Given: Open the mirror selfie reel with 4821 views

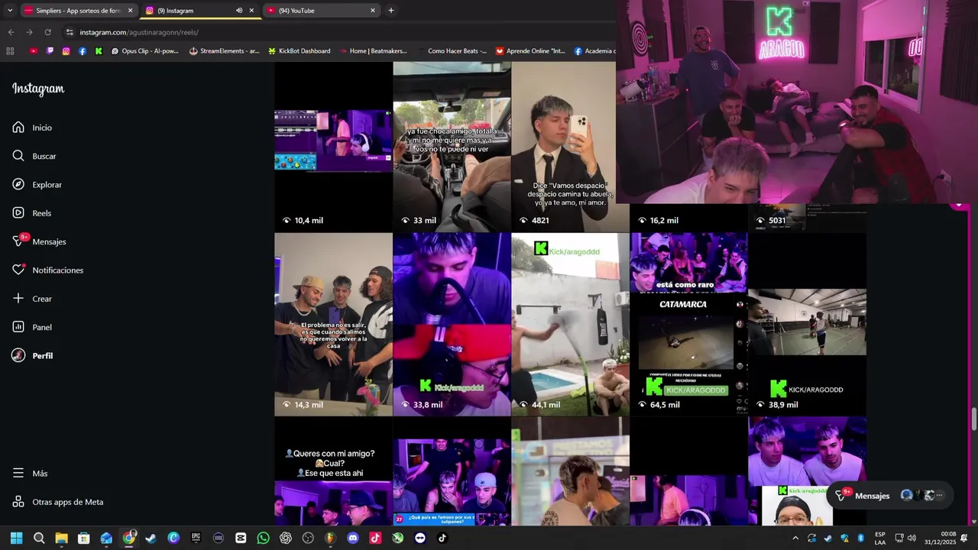Looking at the screenshot, I should (570, 147).
